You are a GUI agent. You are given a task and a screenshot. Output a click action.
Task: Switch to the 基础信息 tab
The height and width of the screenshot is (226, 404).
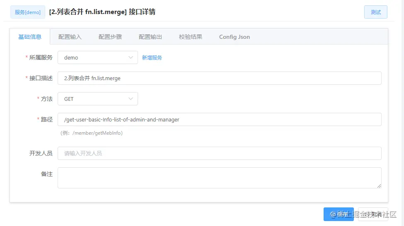[x=30, y=37]
